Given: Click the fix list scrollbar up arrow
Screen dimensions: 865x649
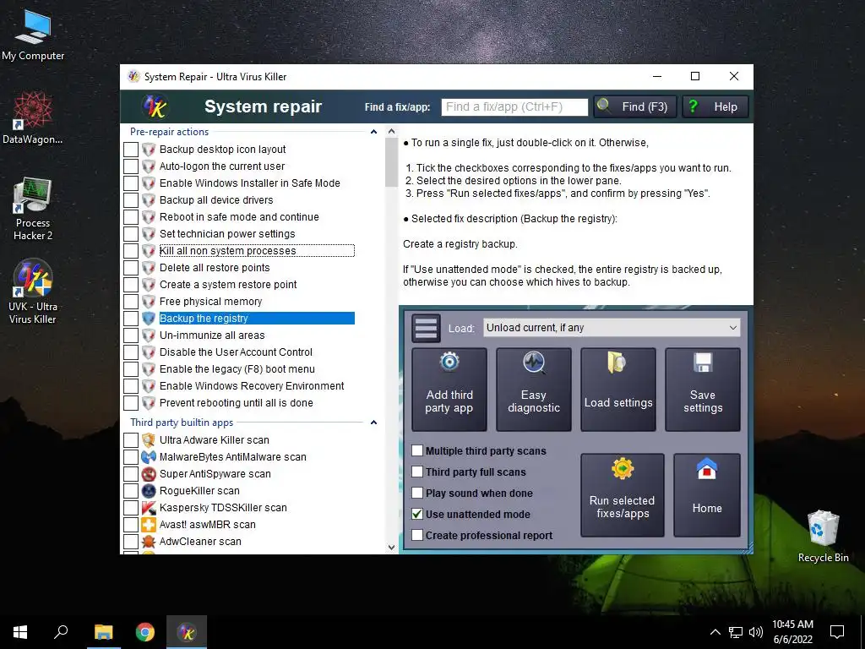Looking at the screenshot, I should coord(391,131).
